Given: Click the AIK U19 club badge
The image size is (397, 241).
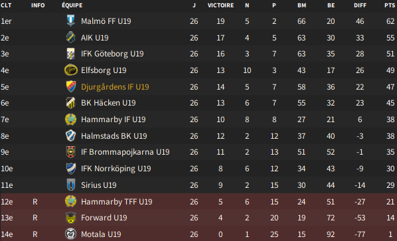Looking at the screenshot, I should (70, 37).
